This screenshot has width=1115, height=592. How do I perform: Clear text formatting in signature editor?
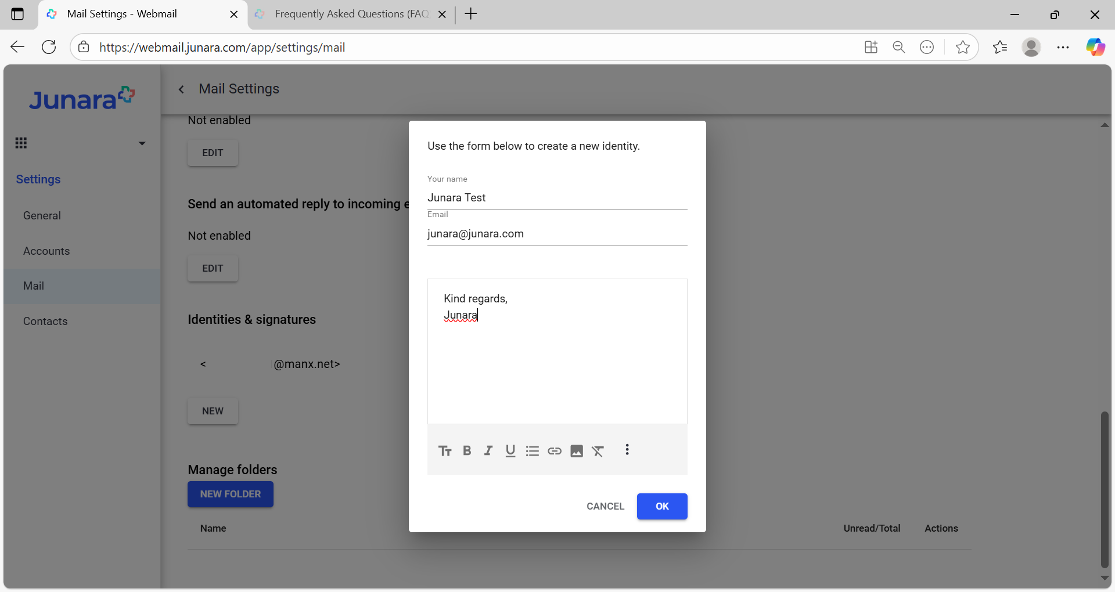(598, 451)
